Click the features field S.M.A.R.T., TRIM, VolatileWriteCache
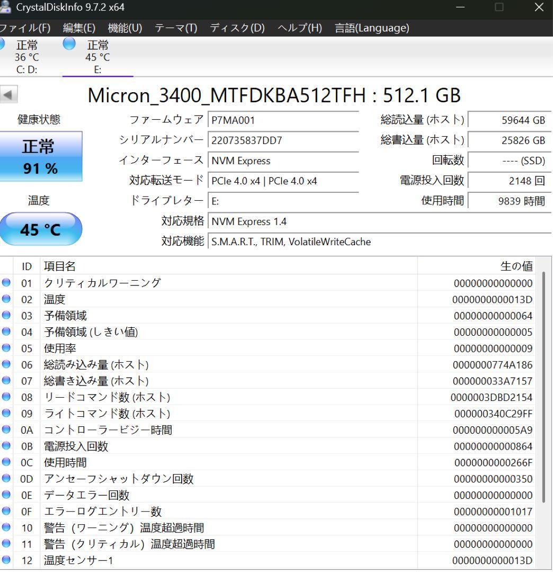Screen dimensions: 553x572 click(379, 242)
